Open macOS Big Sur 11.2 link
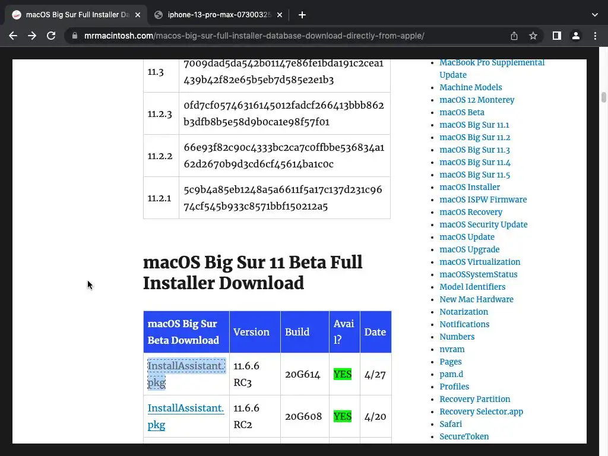This screenshot has height=456, width=608. click(x=474, y=137)
